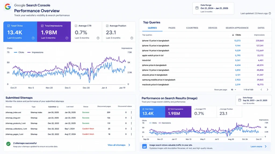Viewport: 275px width, 154px height.
Task: Select the "macbook price in bangladesh" query
Action: coord(155,84)
